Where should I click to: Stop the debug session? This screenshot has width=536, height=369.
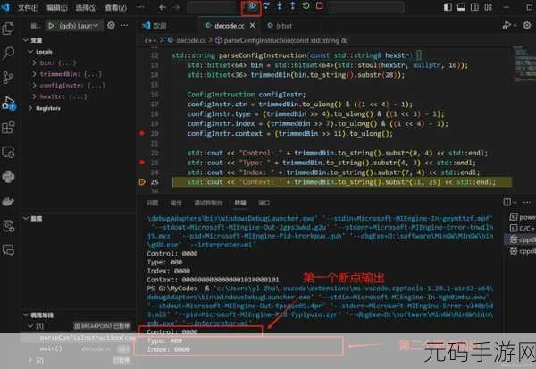[319, 6]
